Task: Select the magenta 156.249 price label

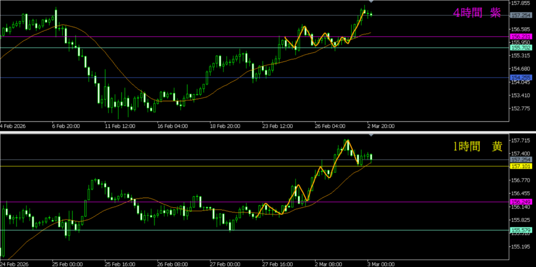Action: [x=520, y=202]
